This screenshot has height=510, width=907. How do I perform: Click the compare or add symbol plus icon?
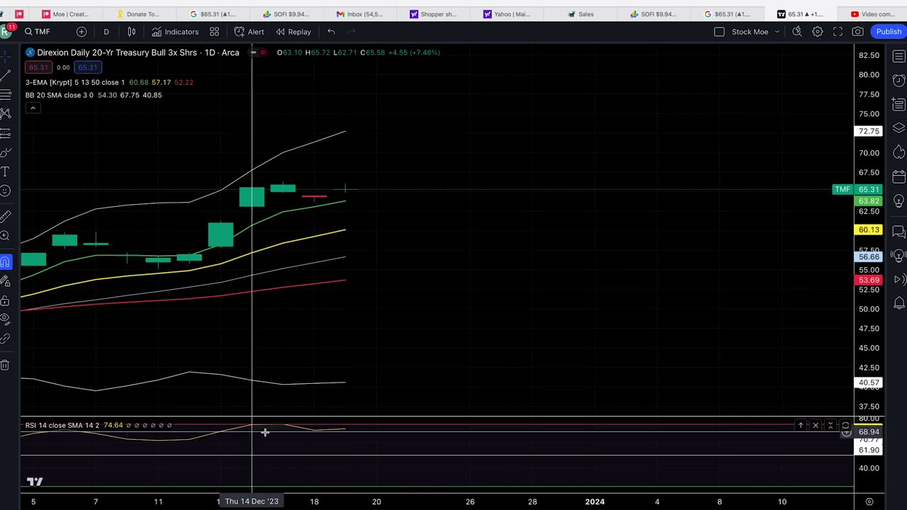pyautogui.click(x=81, y=32)
